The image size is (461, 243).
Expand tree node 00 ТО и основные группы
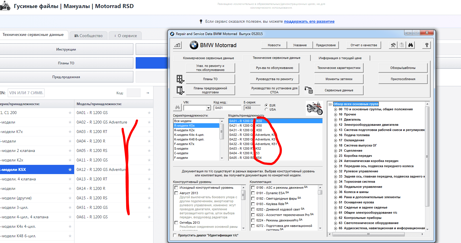pos(335,109)
